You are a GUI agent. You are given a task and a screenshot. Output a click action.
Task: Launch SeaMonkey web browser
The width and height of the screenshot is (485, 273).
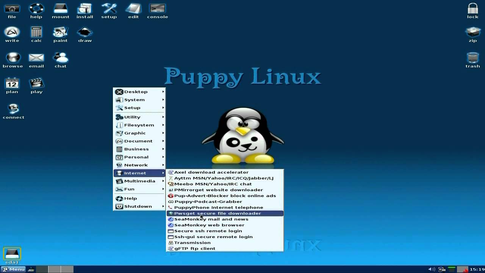pyautogui.click(x=225, y=225)
